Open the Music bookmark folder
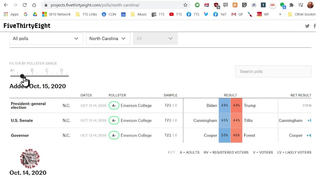 (x=139, y=14)
